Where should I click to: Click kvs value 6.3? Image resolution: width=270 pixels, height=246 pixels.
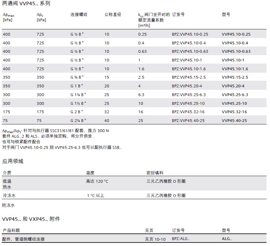(x=141, y=95)
